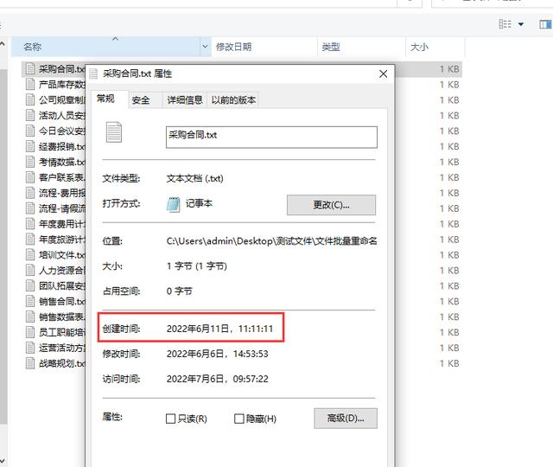Select the 年度旅游计 file icon
553x467 pixels.
pos(30,240)
